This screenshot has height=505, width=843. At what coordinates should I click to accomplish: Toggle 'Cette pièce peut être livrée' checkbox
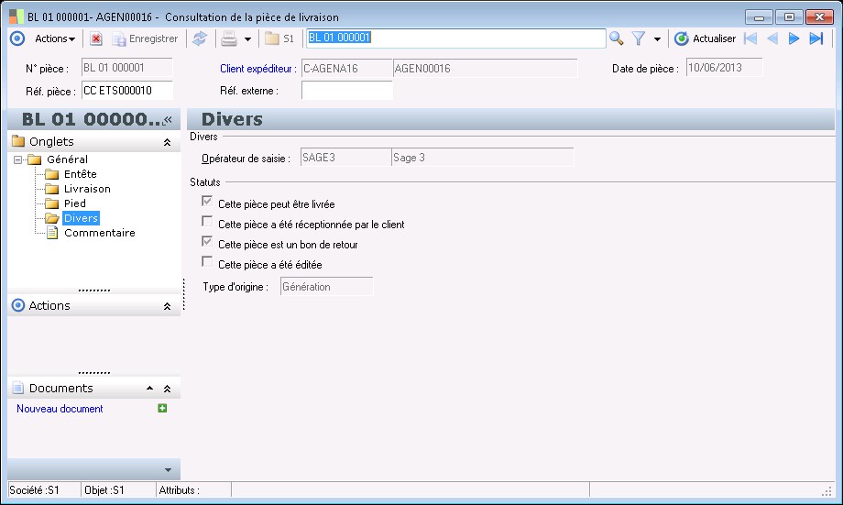pos(207,203)
